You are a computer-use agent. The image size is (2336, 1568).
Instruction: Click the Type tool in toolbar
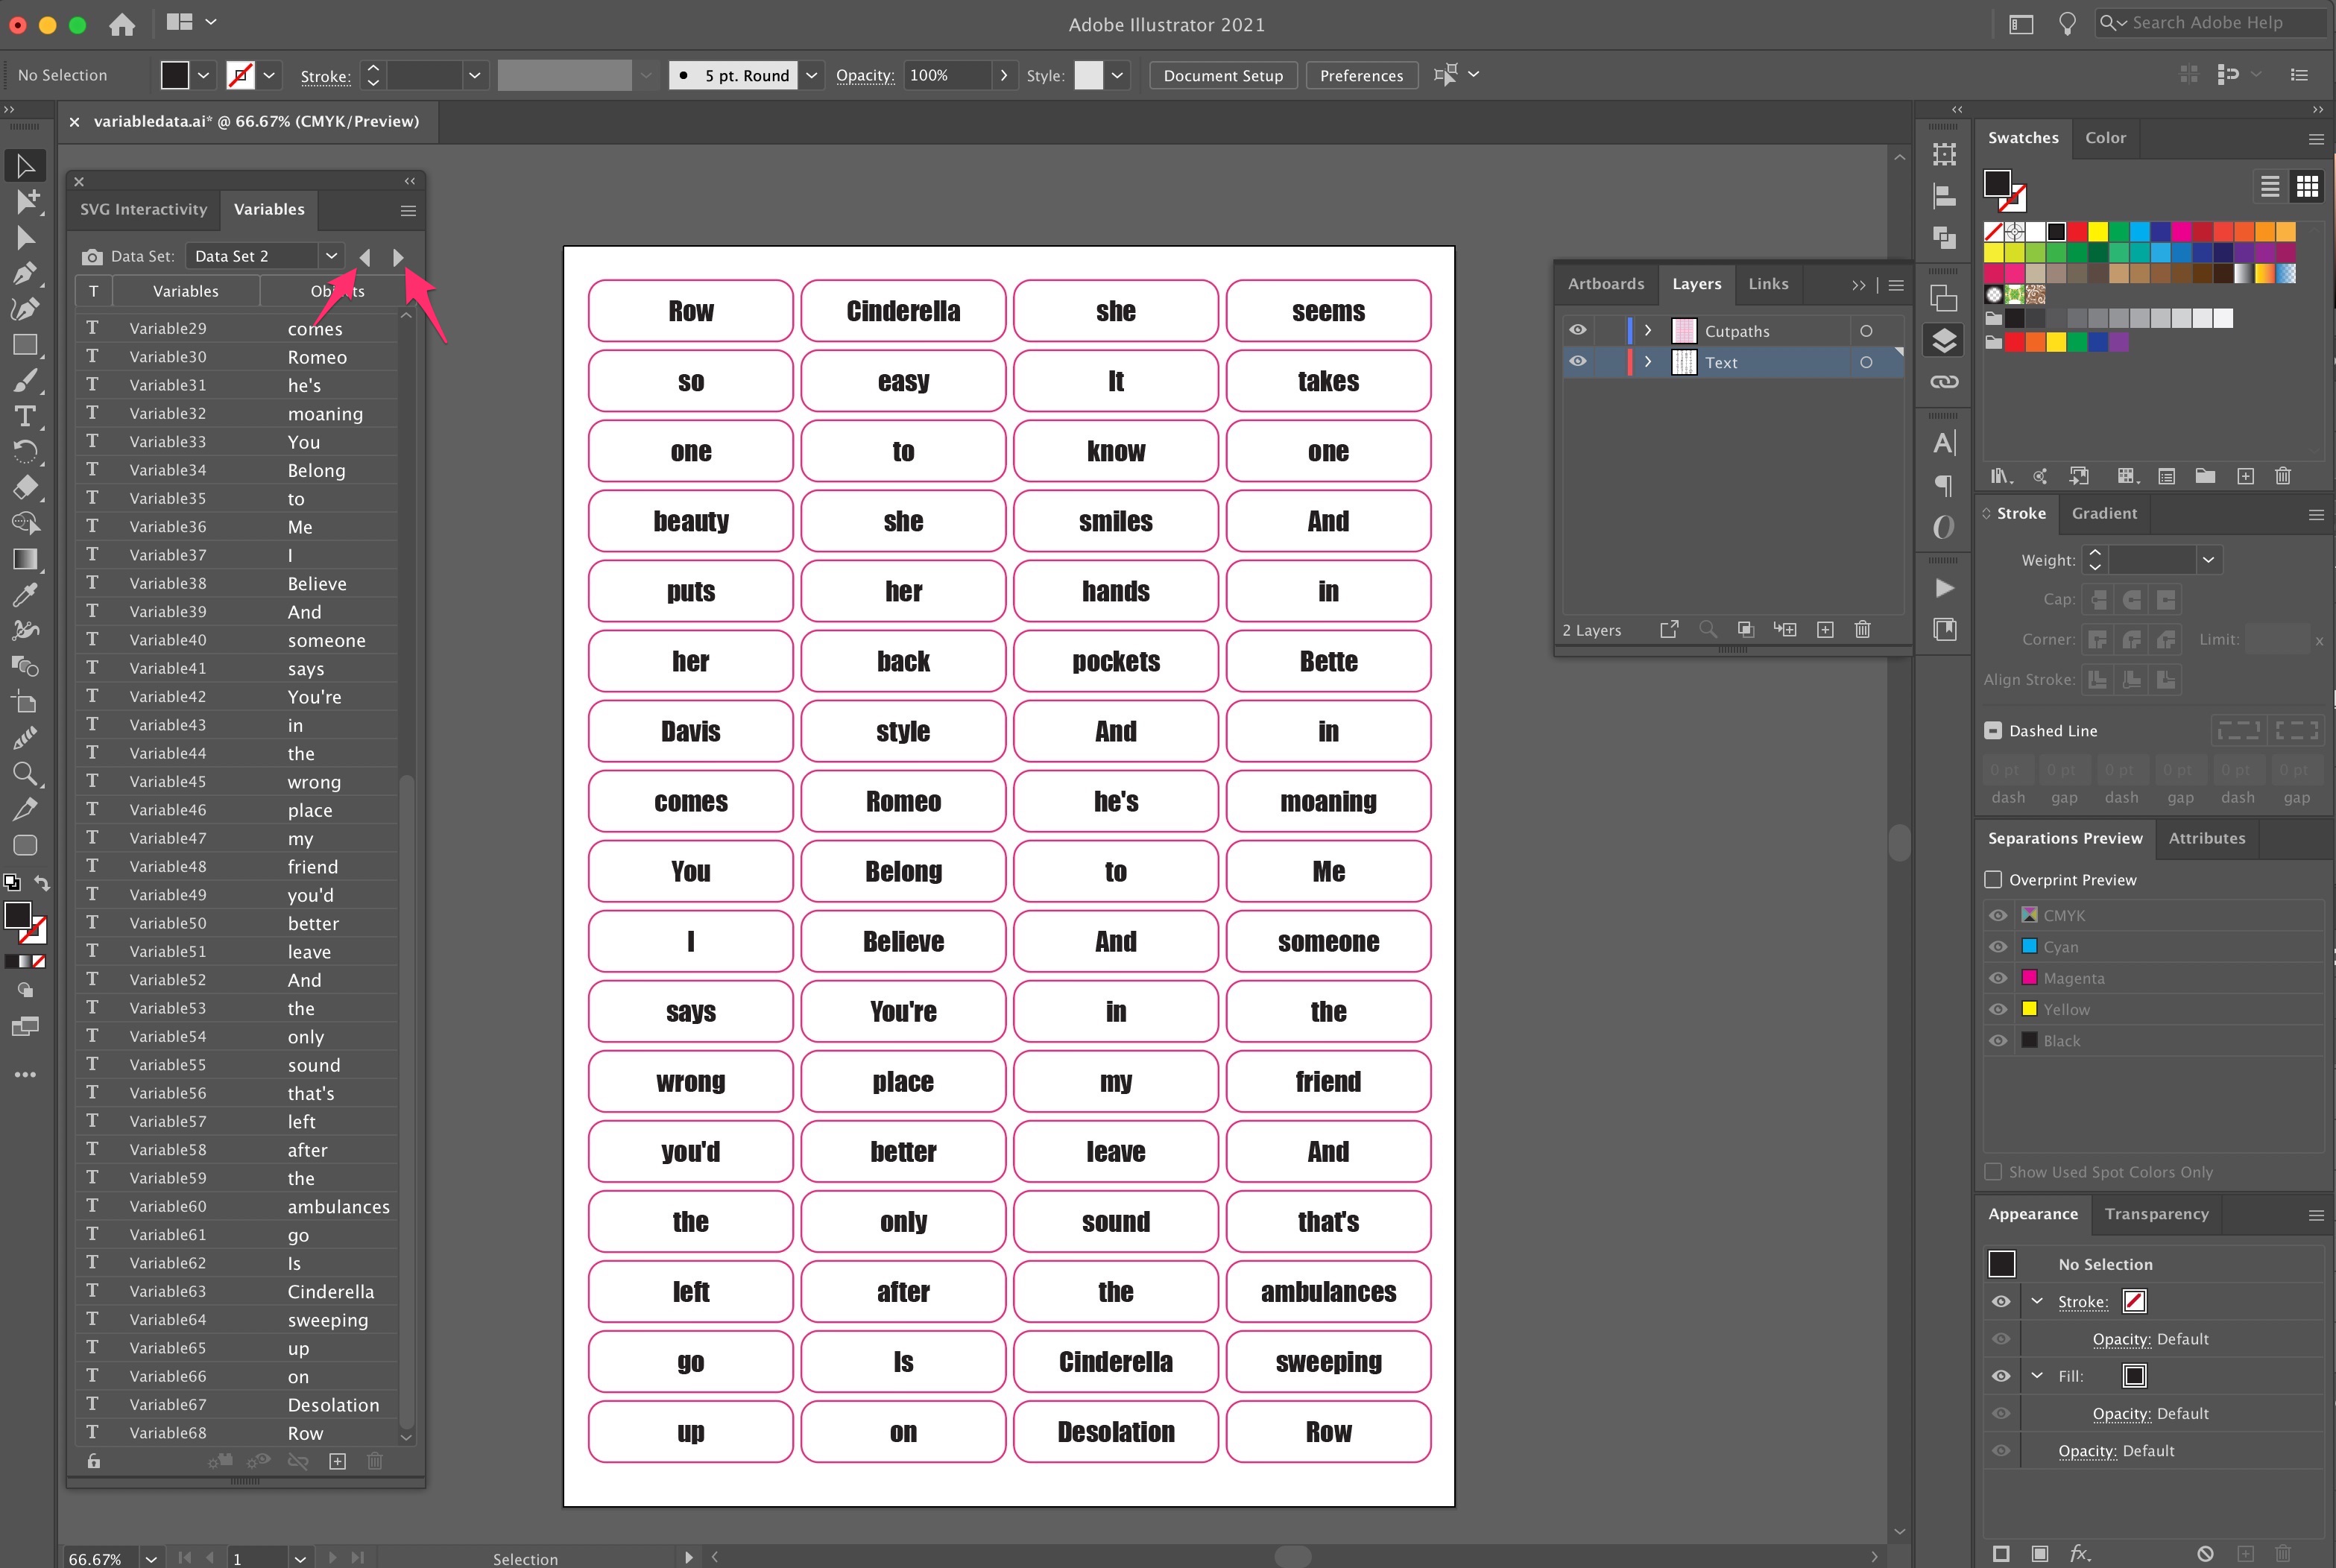(x=25, y=415)
